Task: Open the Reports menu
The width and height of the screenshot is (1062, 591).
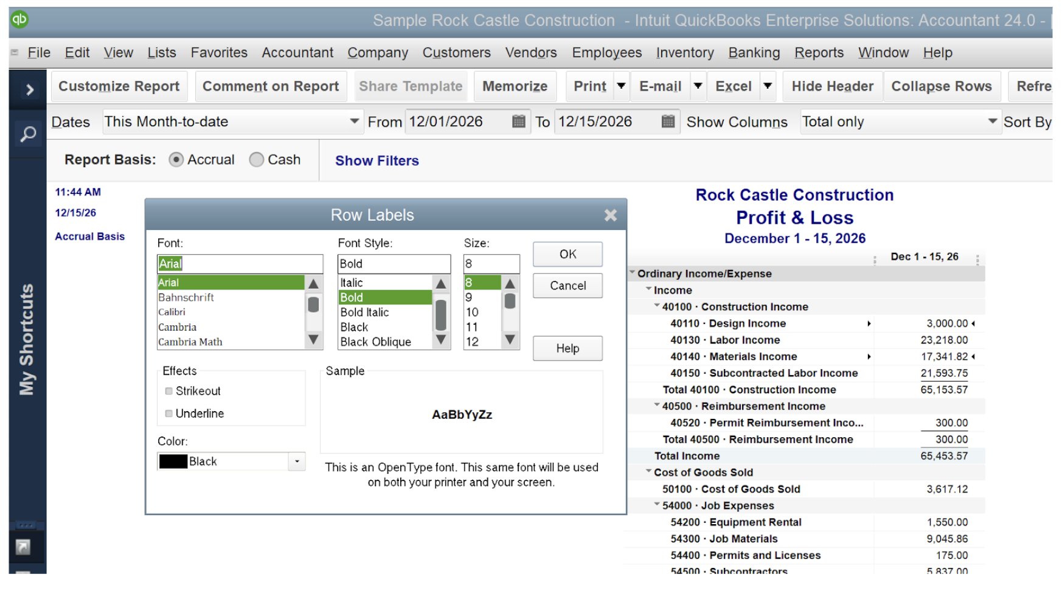Action: [x=819, y=53]
